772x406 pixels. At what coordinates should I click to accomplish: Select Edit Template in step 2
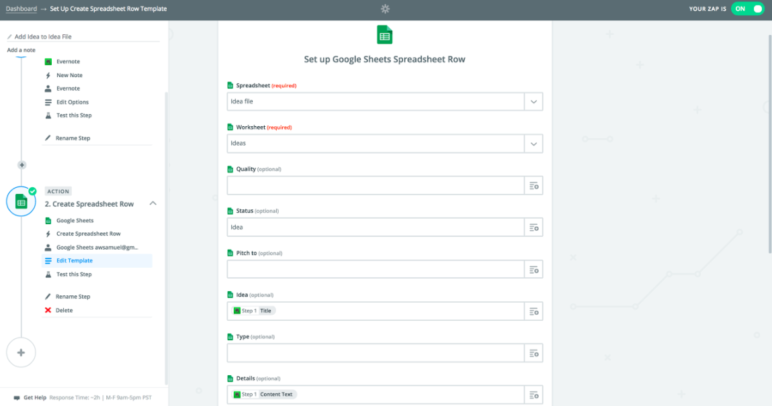coord(75,261)
